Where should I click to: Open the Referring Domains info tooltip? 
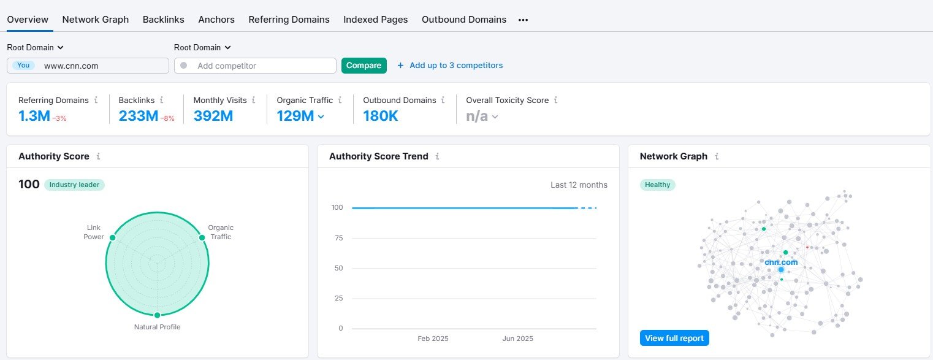(x=97, y=100)
